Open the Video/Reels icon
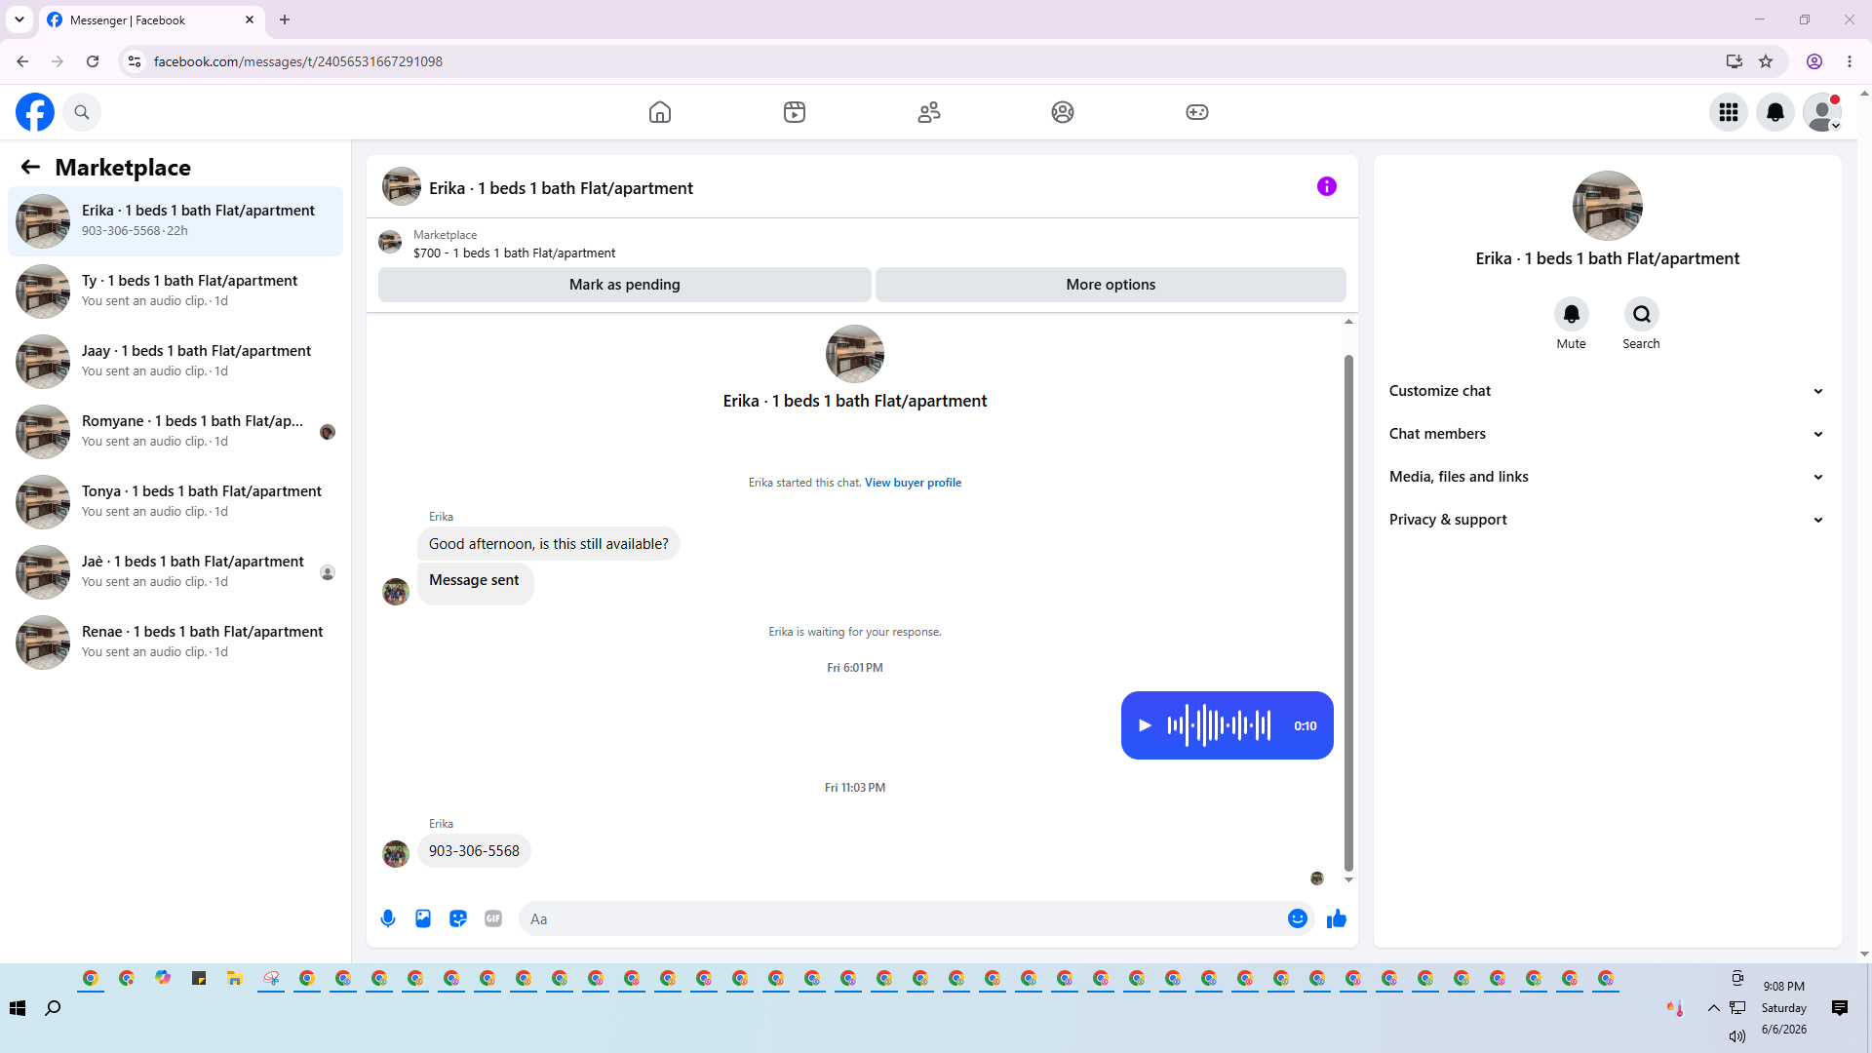Screen dimensions: 1872x1053 [x=795, y=112]
